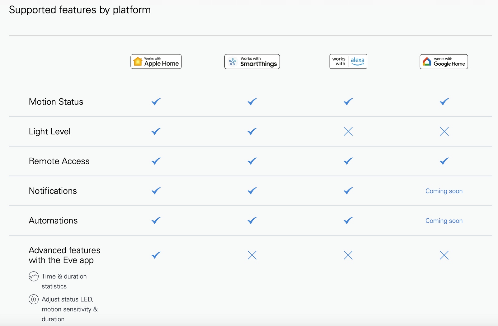Click the Remote Access row label
Viewport: 498px width, 326px height.
point(59,161)
